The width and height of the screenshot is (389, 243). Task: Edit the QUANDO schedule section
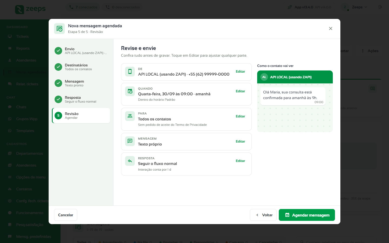tap(240, 91)
